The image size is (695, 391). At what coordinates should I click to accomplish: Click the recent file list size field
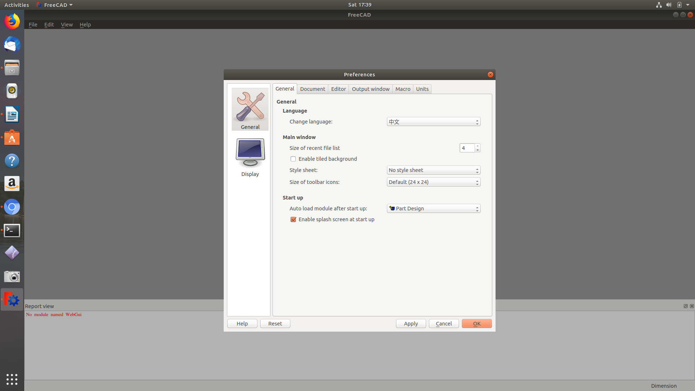point(467,148)
